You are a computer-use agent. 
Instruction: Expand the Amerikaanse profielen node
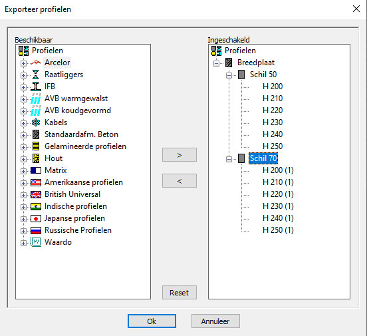click(23, 183)
